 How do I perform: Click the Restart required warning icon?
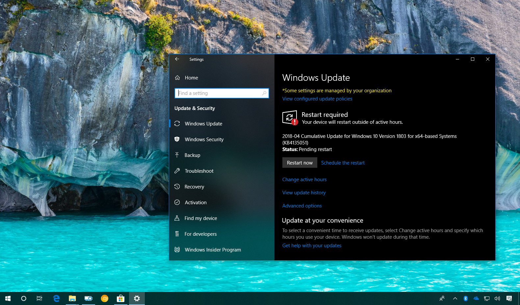coord(290,118)
